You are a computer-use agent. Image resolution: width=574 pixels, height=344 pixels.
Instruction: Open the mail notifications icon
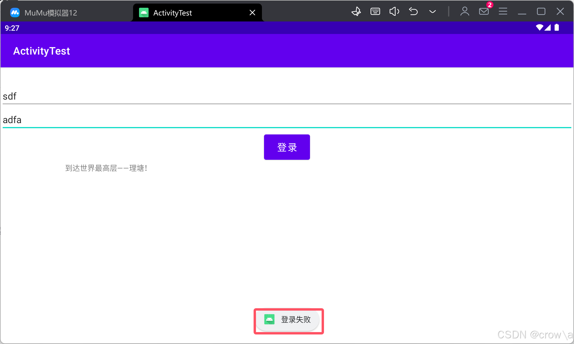pyautogui.click(x=484, y=12)
